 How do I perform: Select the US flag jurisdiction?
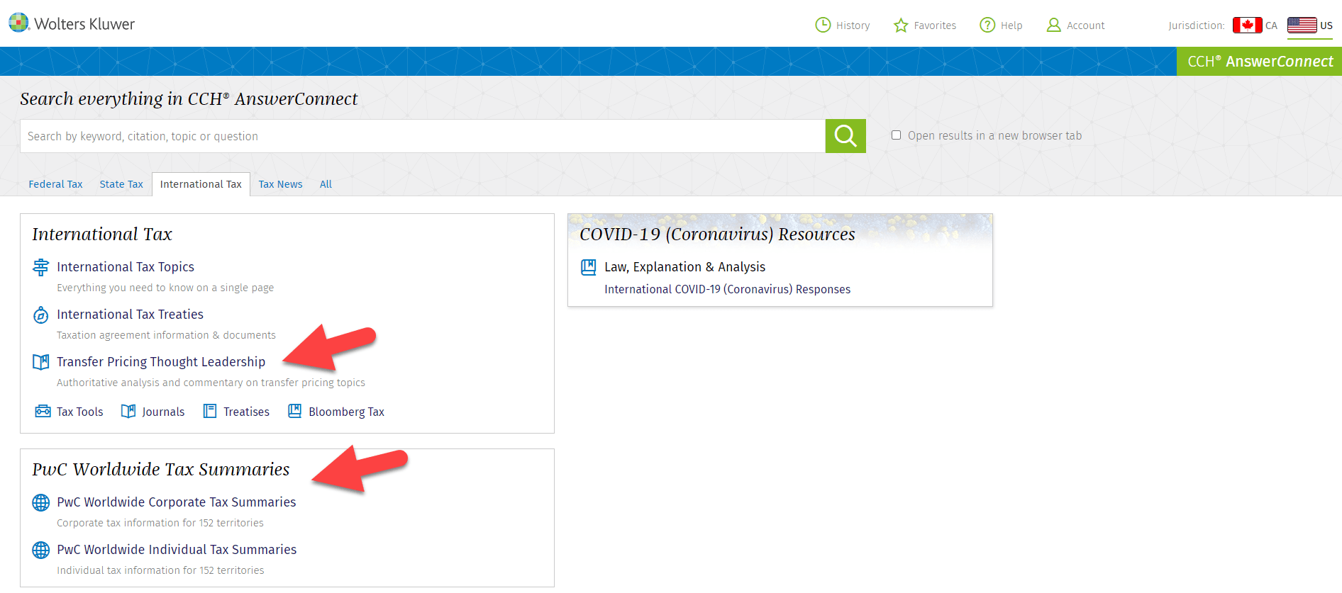[1302, 26]
